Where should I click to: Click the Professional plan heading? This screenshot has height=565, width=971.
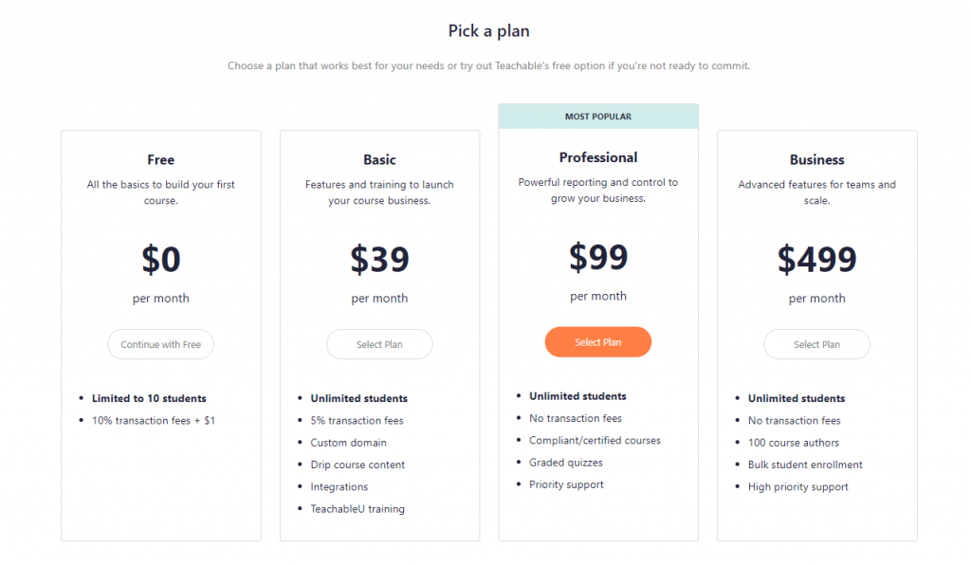coord(597,157)
